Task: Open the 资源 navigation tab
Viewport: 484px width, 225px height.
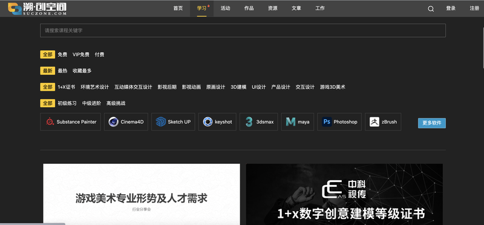Action: pos(273,8)
